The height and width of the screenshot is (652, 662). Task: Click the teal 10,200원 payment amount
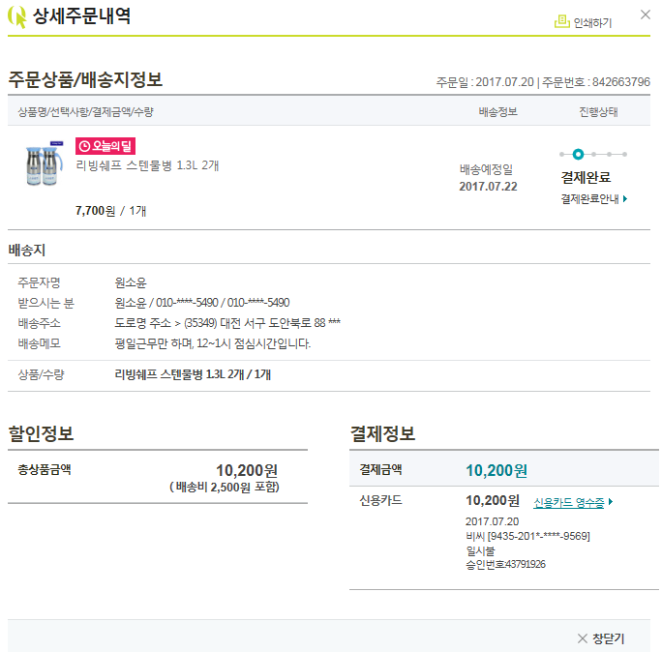tap(496, 470)
